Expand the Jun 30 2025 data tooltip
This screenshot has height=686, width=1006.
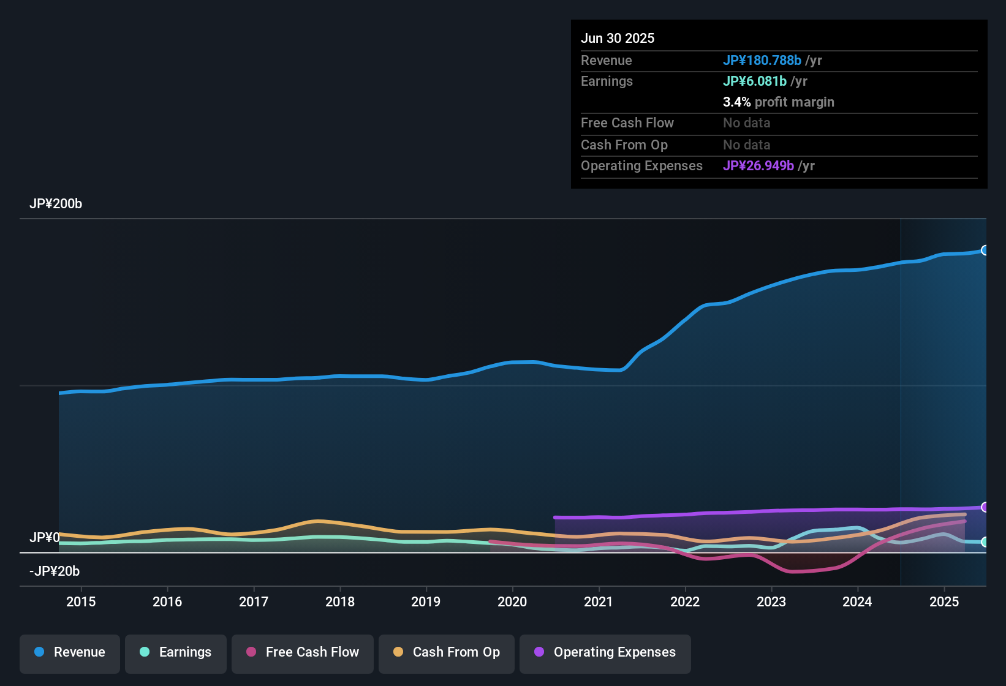click(x=618, y=38)
